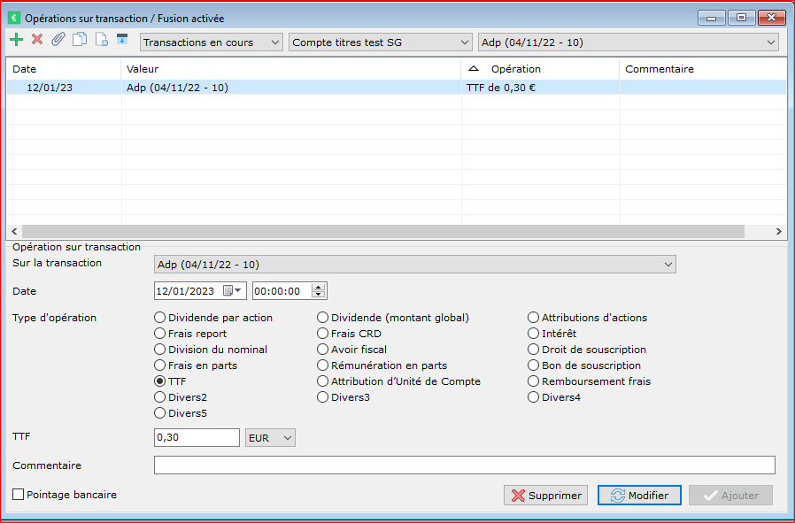This screenshot has width=795, height=523.
Task: Open Sur la transaction dropdown
Action: pos(414,264)
